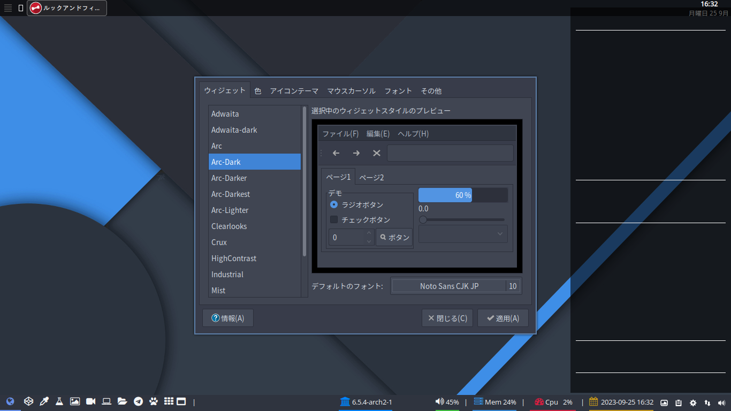This screenshot has height=411, width=731.
Task: Toggle the チェックボタン checkbox
Action: click(x=334, y=219)
